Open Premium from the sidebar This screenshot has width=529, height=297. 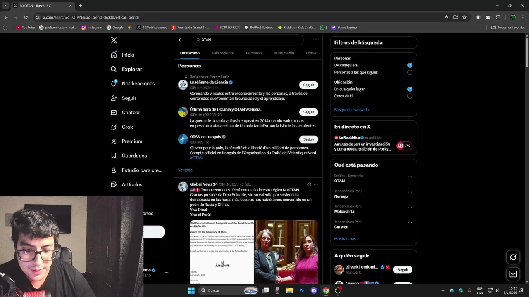[x=126, y=141]
